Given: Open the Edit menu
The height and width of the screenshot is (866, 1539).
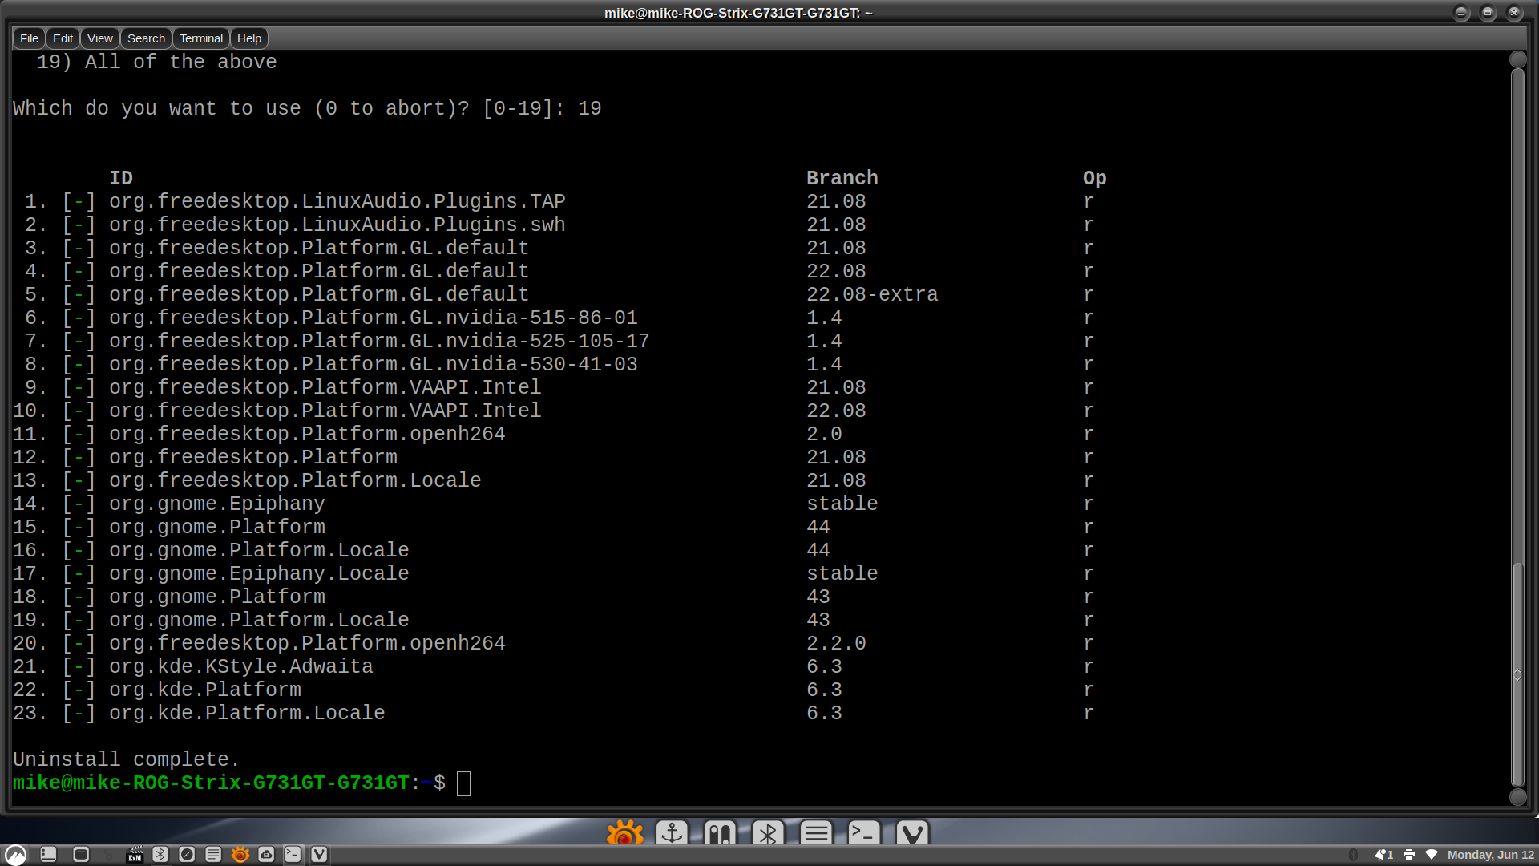Looking at the screenshot, I should [63, 38].
